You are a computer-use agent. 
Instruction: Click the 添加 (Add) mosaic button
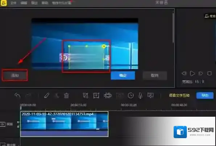(15, 75)
